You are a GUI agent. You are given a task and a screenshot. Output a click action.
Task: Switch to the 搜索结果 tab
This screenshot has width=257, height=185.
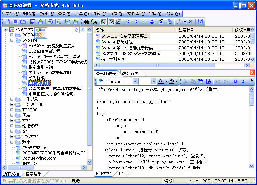[34, 174]
